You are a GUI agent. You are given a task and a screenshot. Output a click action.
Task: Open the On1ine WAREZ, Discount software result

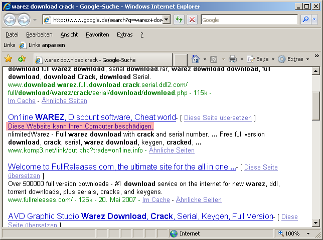point(92,117)
